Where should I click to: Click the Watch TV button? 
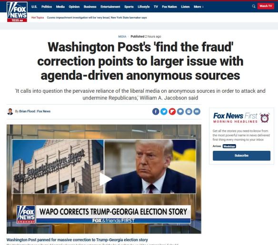(266, 6)
